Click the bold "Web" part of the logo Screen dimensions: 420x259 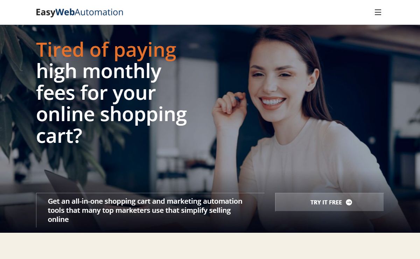point(65,12)
